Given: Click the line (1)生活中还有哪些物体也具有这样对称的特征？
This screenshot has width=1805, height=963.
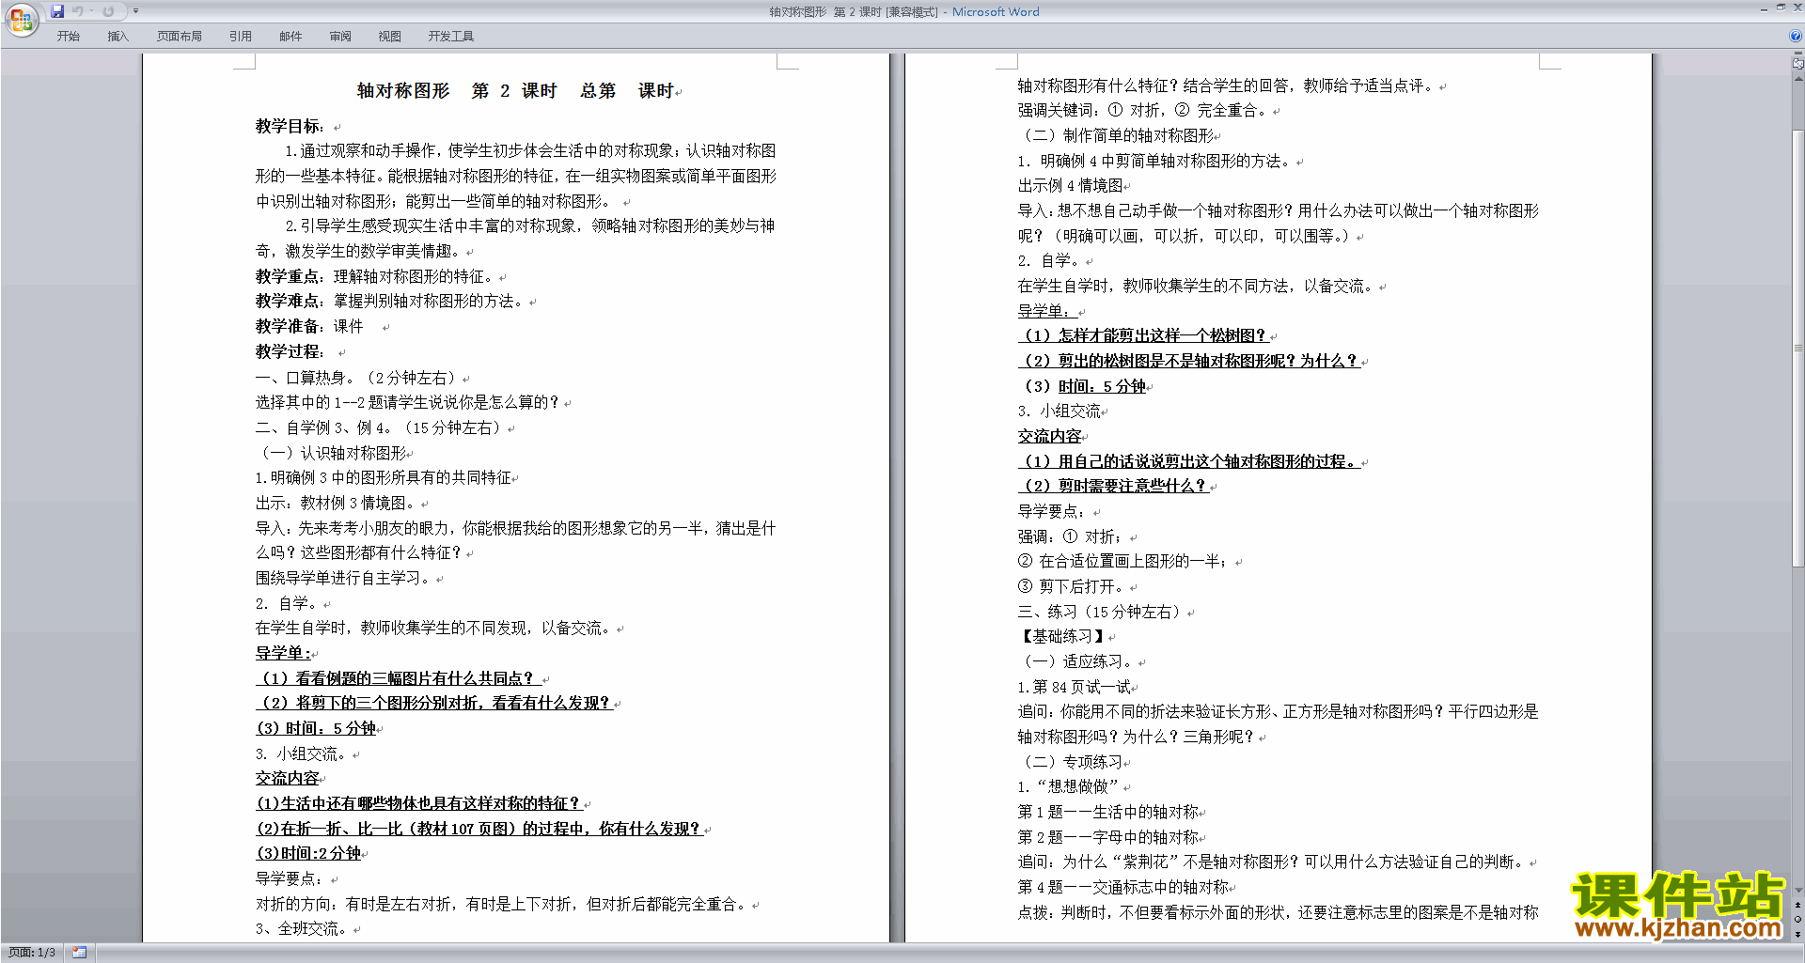Looking at the screenshot, I should (419, 803).
